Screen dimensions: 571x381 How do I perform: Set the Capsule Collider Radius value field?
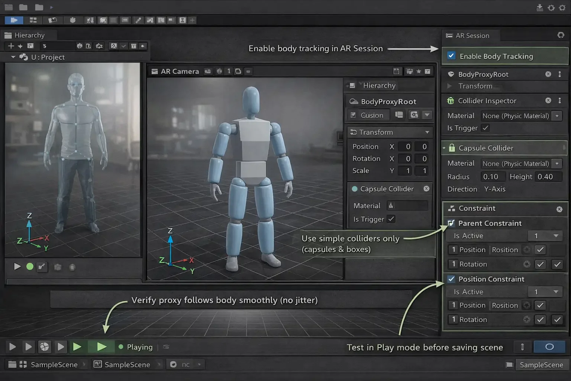pos(493,176)
